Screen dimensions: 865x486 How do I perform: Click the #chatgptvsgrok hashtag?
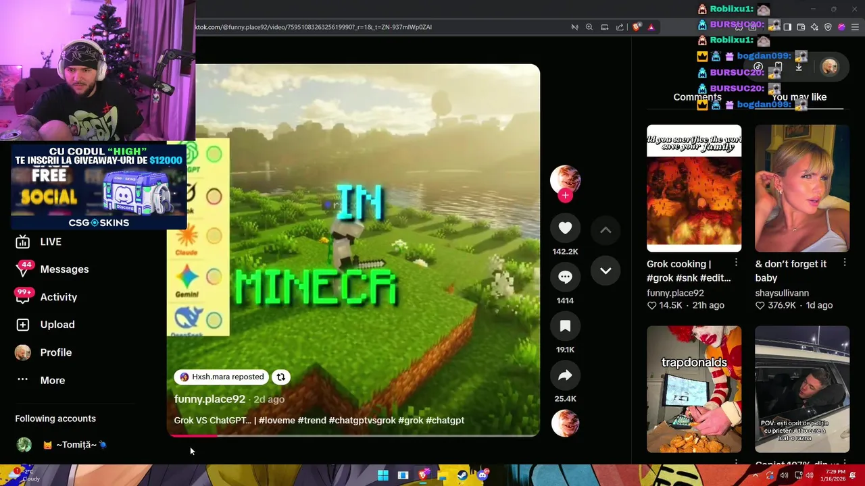[362, 420]
